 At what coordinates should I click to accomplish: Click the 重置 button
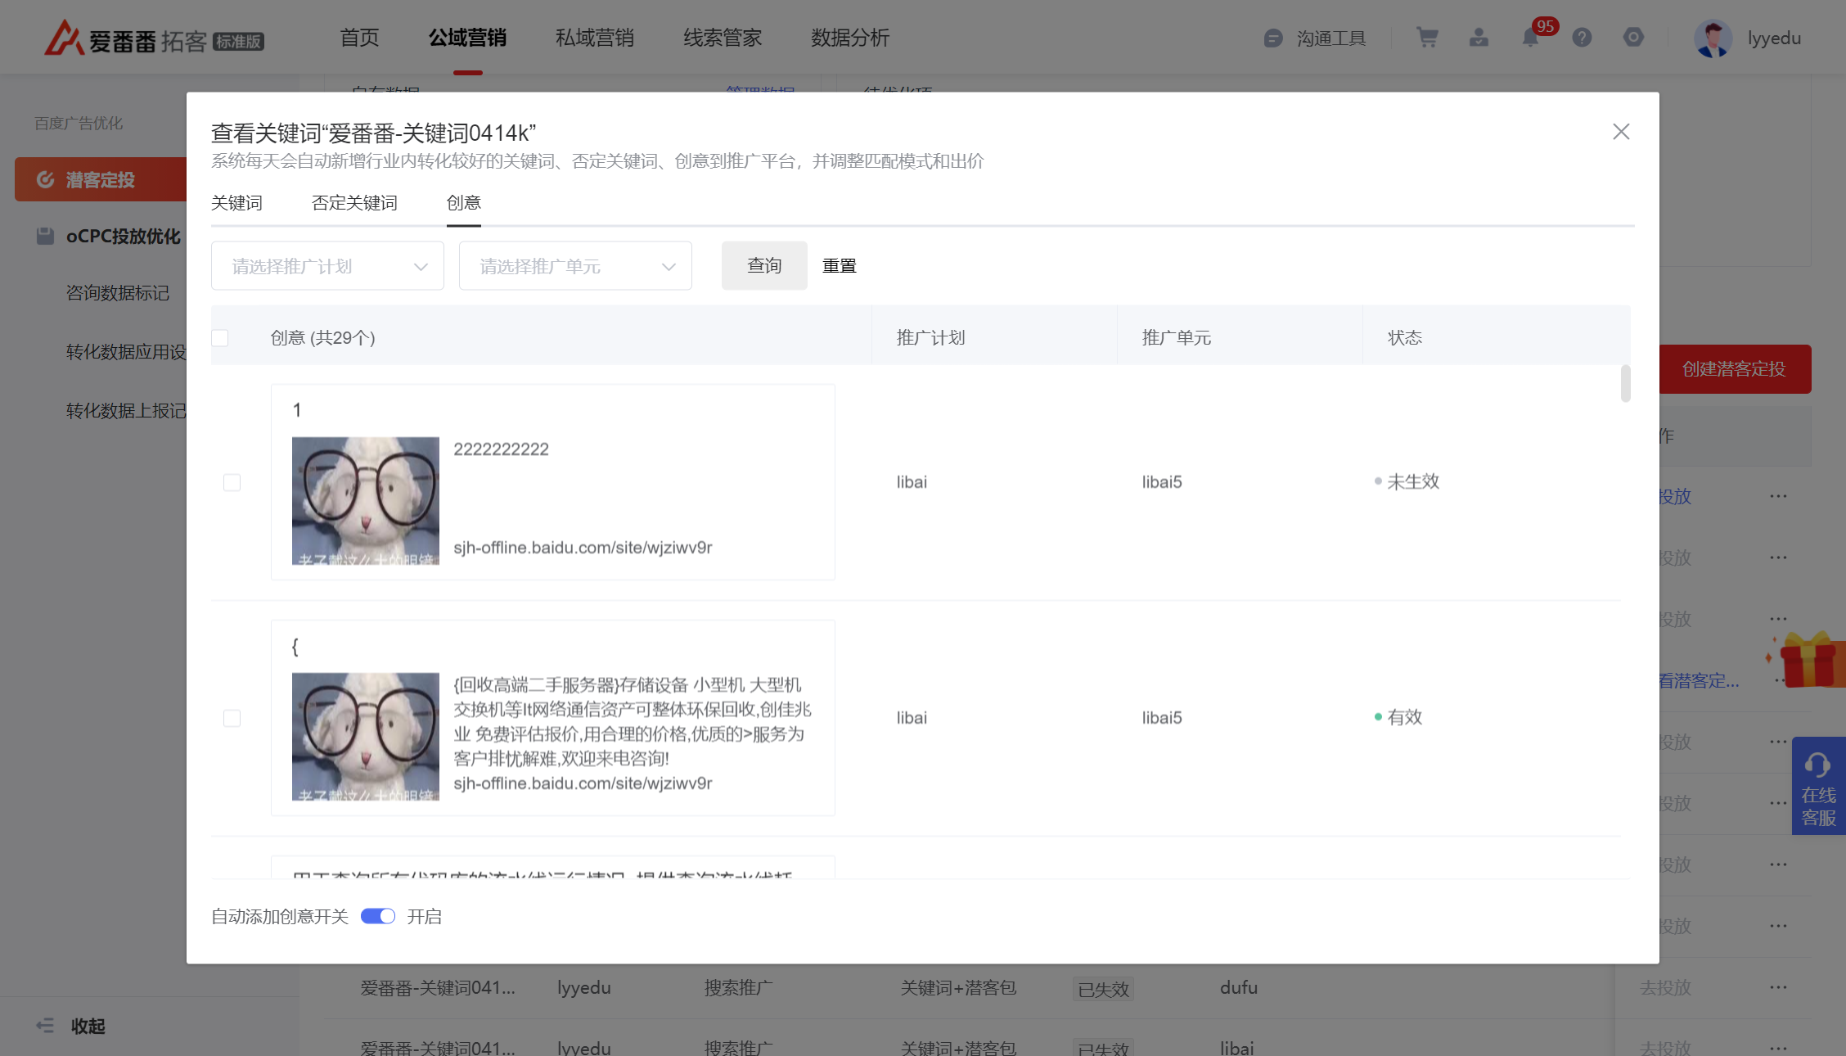pos(840,266)
